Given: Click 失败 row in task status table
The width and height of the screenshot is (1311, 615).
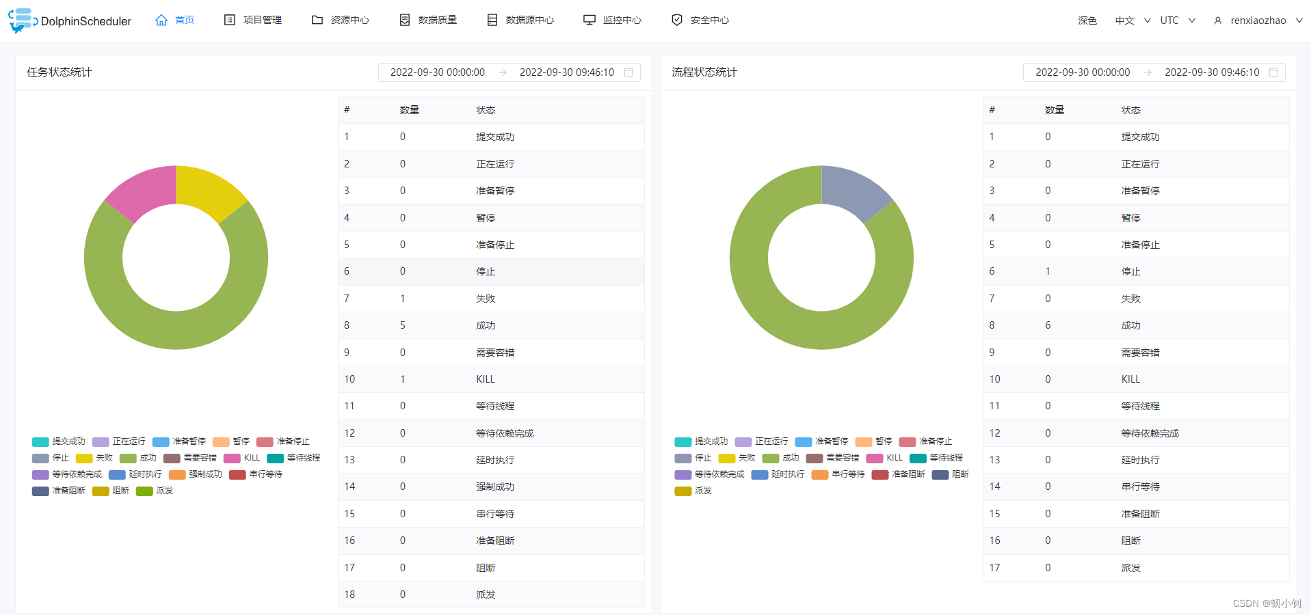Looking at the screenshot, I should click(x=491, y=299).
